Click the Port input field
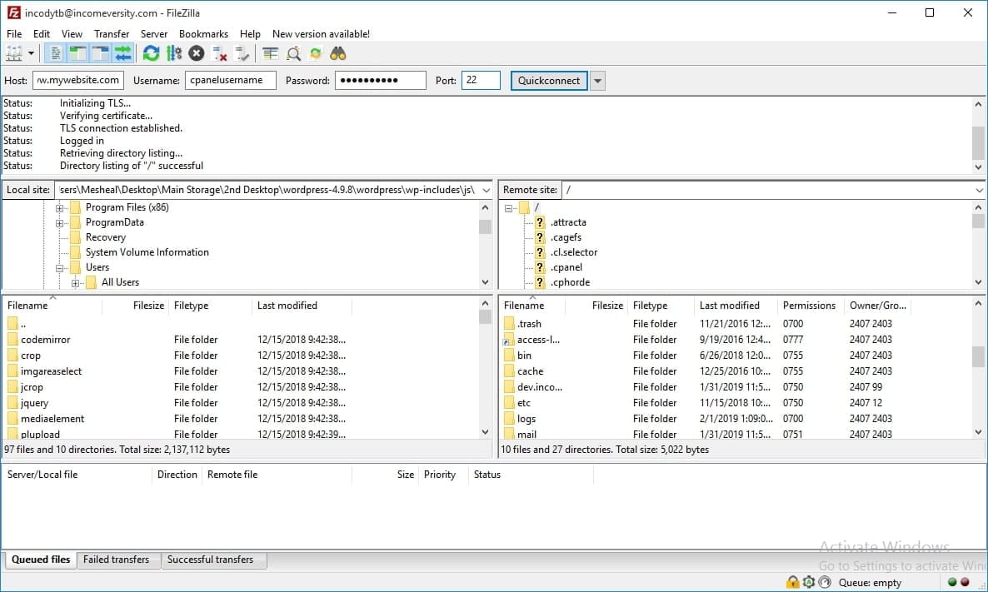This screenshot has width=988, height=592. (481, 81)
